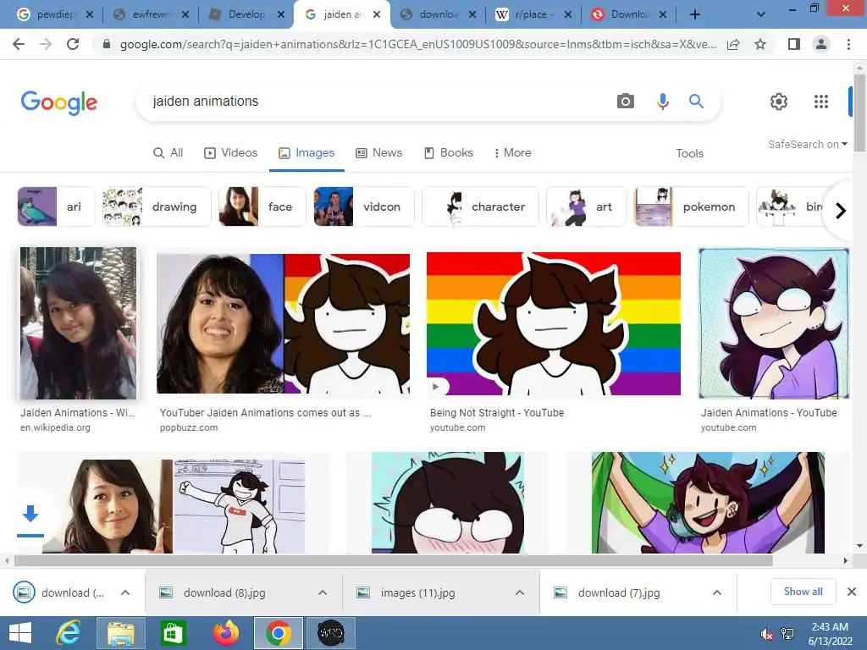Open the Wikipedia Jaiden Animations image result
This screenshot has width=867, height=650.
(x=78, y=323)
